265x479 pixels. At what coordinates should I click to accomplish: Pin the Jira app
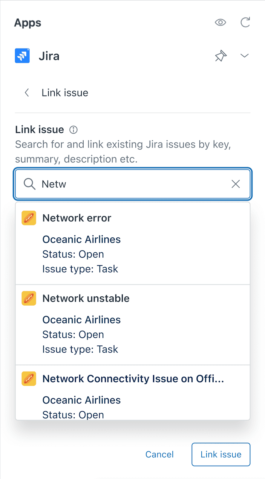[220, 56]
